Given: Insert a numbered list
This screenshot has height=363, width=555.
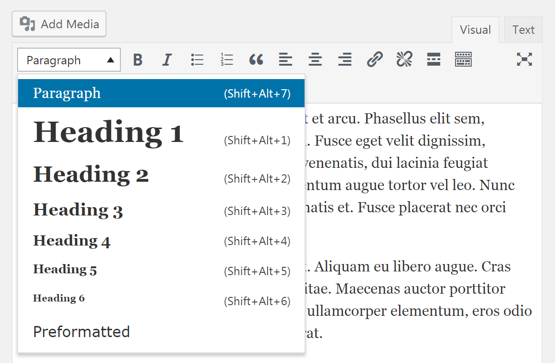Looking at the screenshot, I should coord(226,60).
